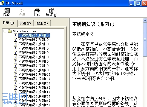Click page icon beside 系列12 topic
Viewport: 147px width, 107px height.
[16, 83]
